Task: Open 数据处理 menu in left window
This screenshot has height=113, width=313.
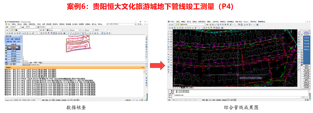Action: click(x=32, y=24)
